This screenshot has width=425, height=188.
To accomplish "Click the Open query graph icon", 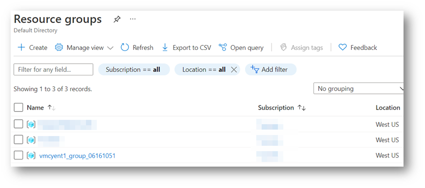I will 222,47.
